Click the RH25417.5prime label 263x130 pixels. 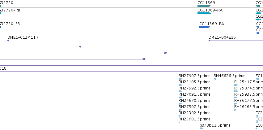[x=248, y=82]
